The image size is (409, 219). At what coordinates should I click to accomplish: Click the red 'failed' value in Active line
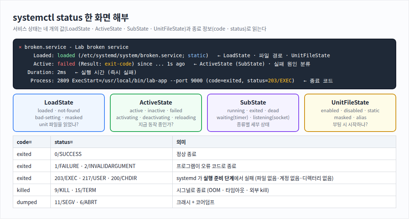pyautogui.click(x=66, y=64)
